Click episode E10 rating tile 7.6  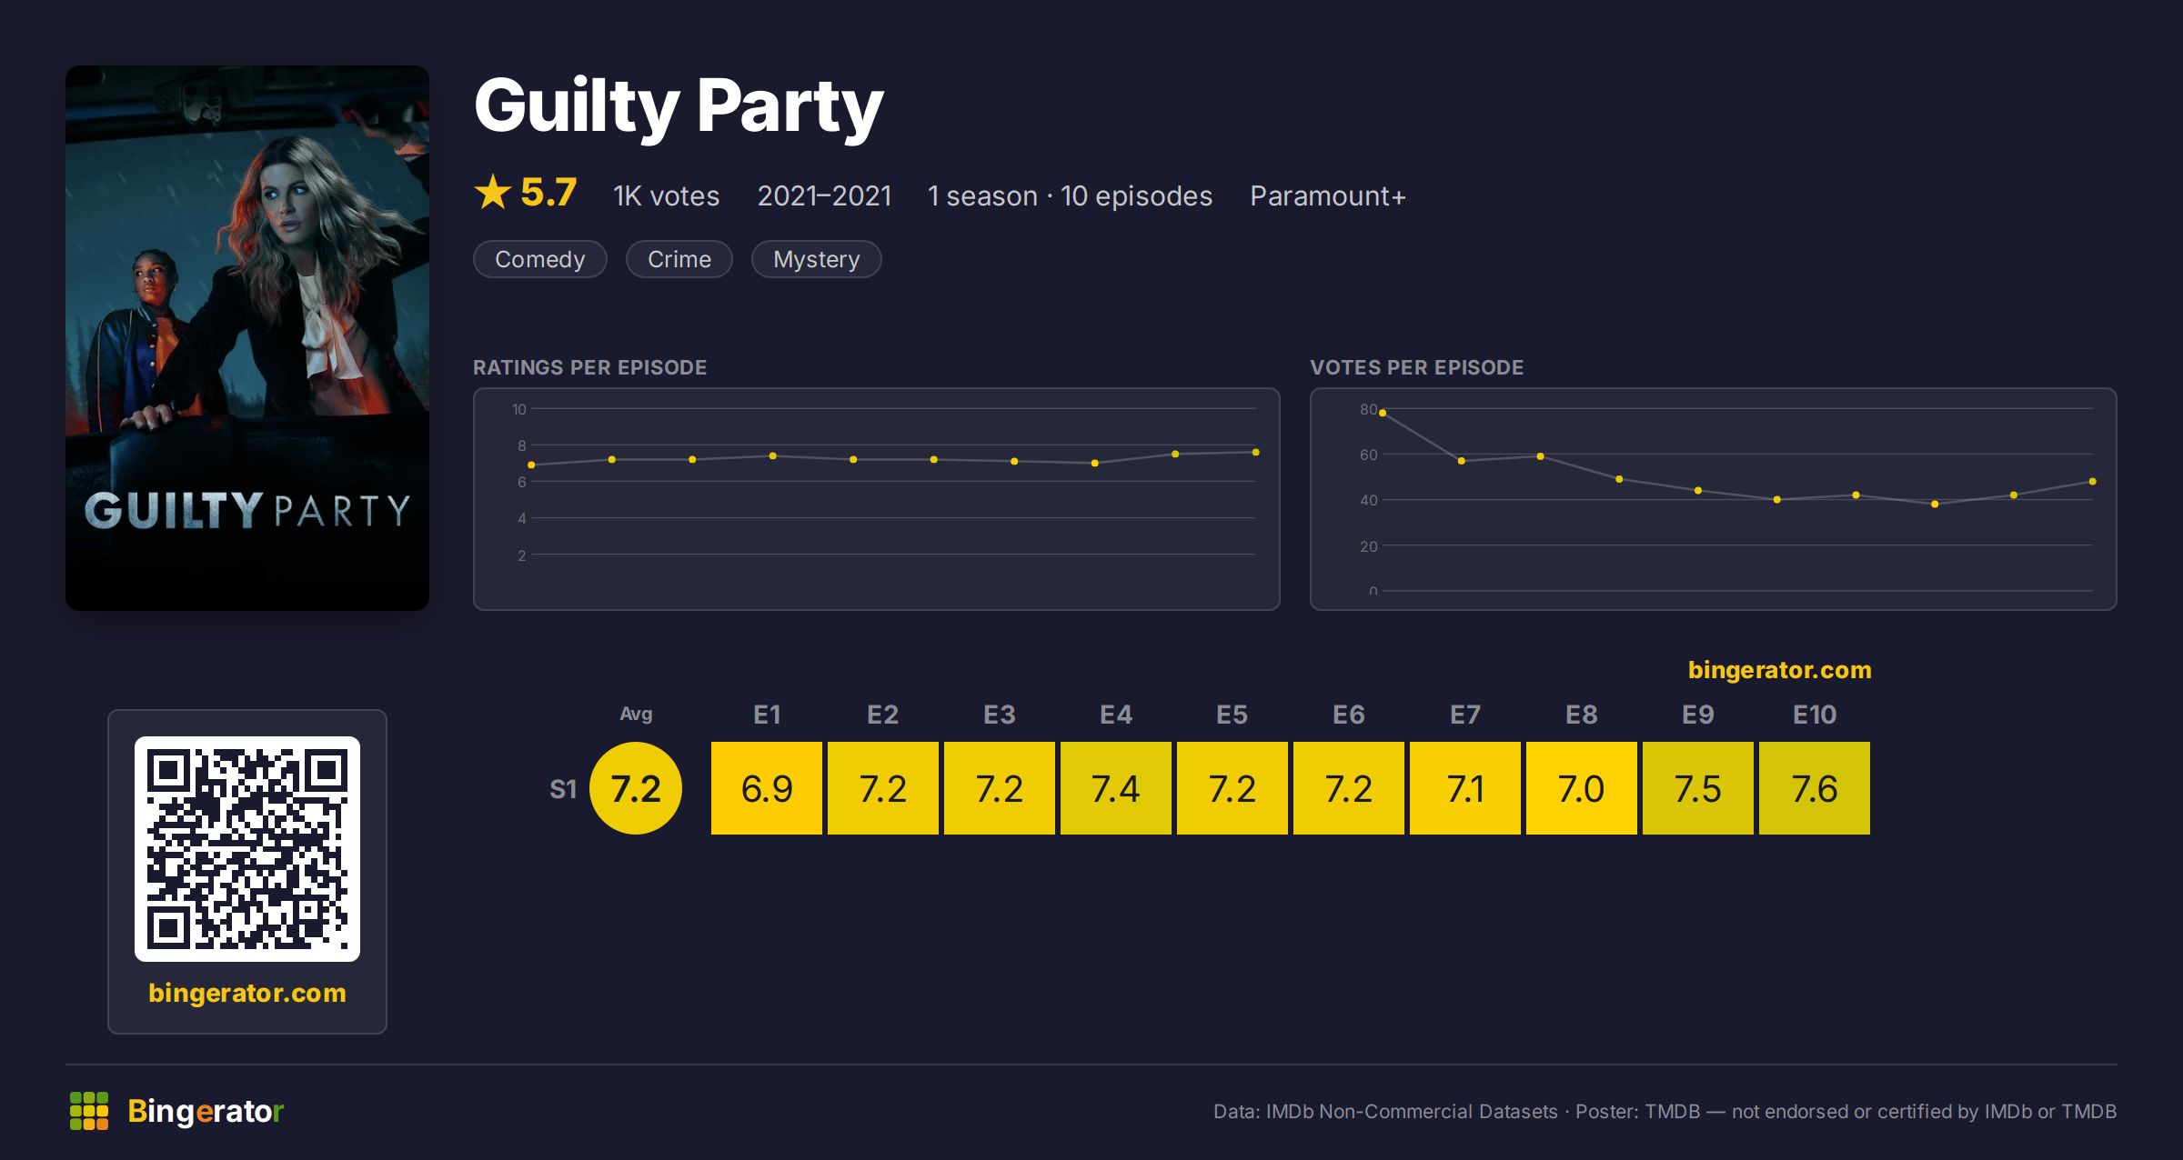click(x=1815, y=788)
